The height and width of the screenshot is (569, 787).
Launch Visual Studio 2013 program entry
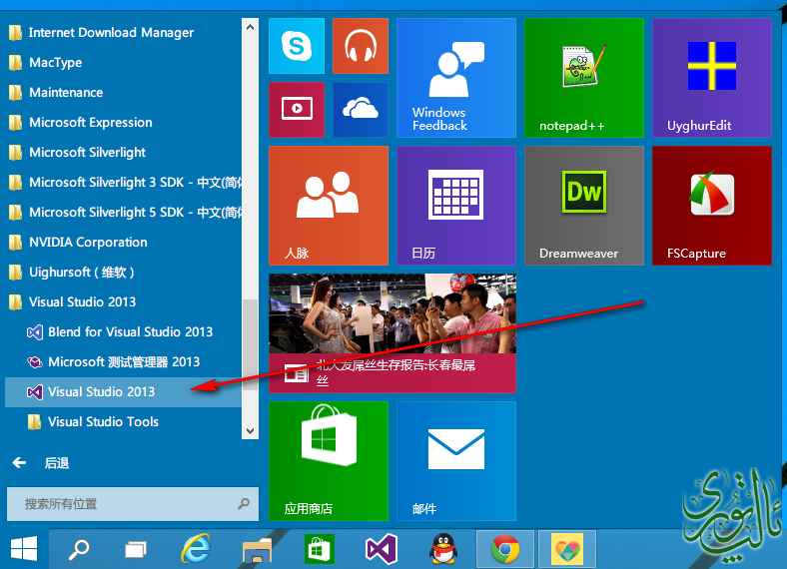point(123,392)
